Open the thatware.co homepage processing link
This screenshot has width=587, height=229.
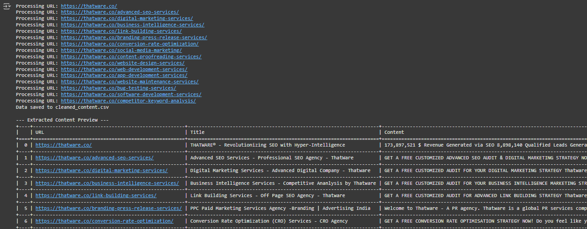89,6
